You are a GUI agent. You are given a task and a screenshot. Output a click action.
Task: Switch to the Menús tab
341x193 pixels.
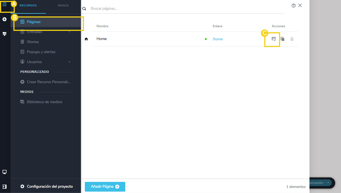[x=63, y=6]
